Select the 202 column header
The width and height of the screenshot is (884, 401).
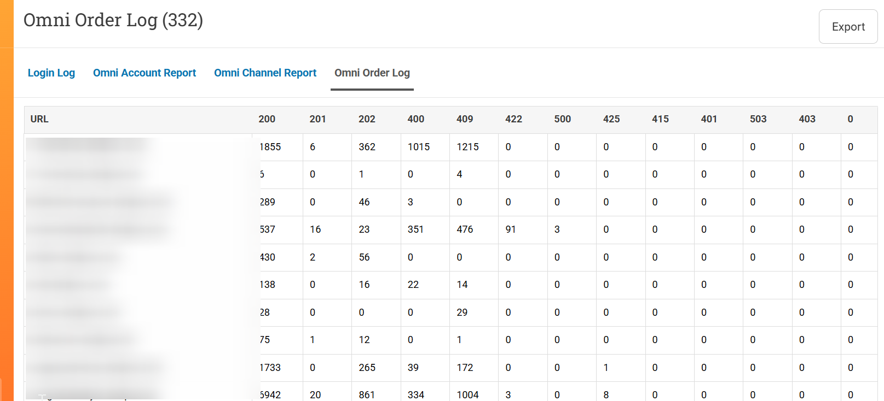click(367, 119)
